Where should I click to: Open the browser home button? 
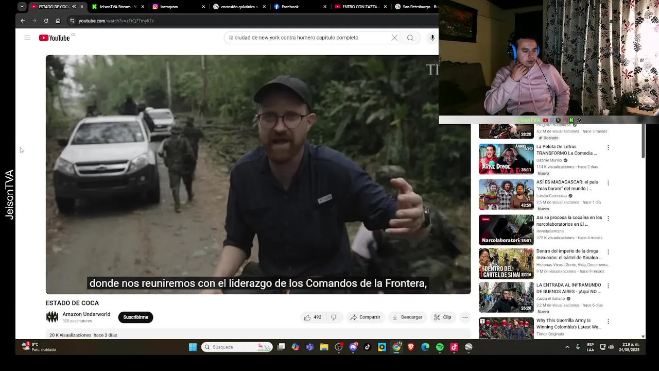tap(58, 21)
